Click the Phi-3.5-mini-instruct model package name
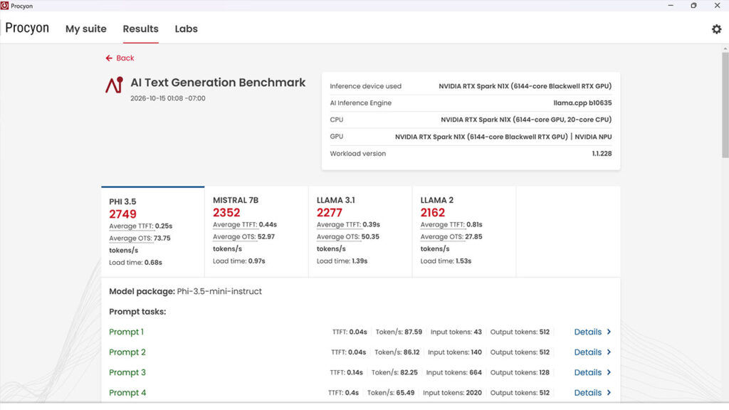729x410 pixels. [x=219, y=291]
